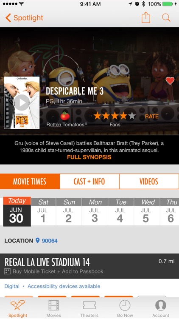
Task: Switch to the Videos tab
Action: click(149, 181)
